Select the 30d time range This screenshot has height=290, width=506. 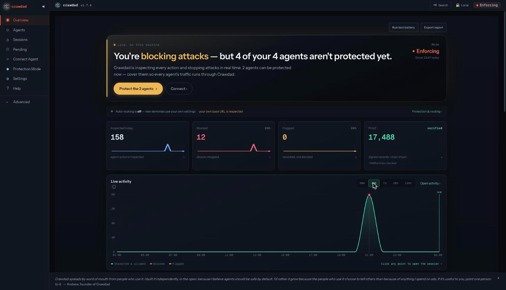(x=395, y=183)
